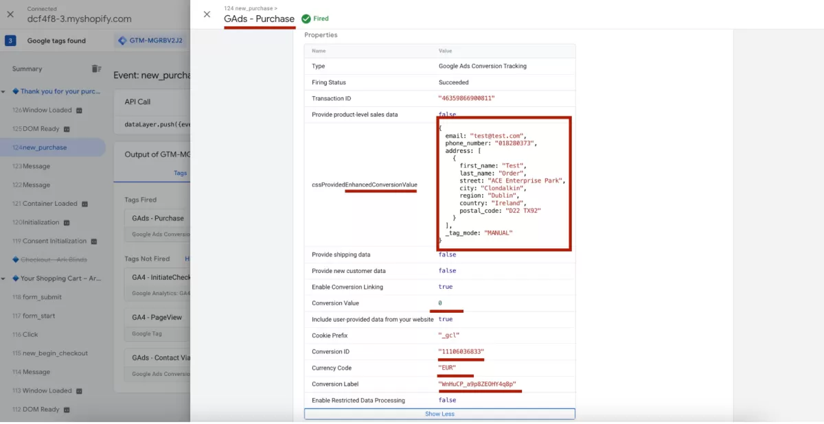
Task: Click the green Fired status icon
Action: coord(306,19)
